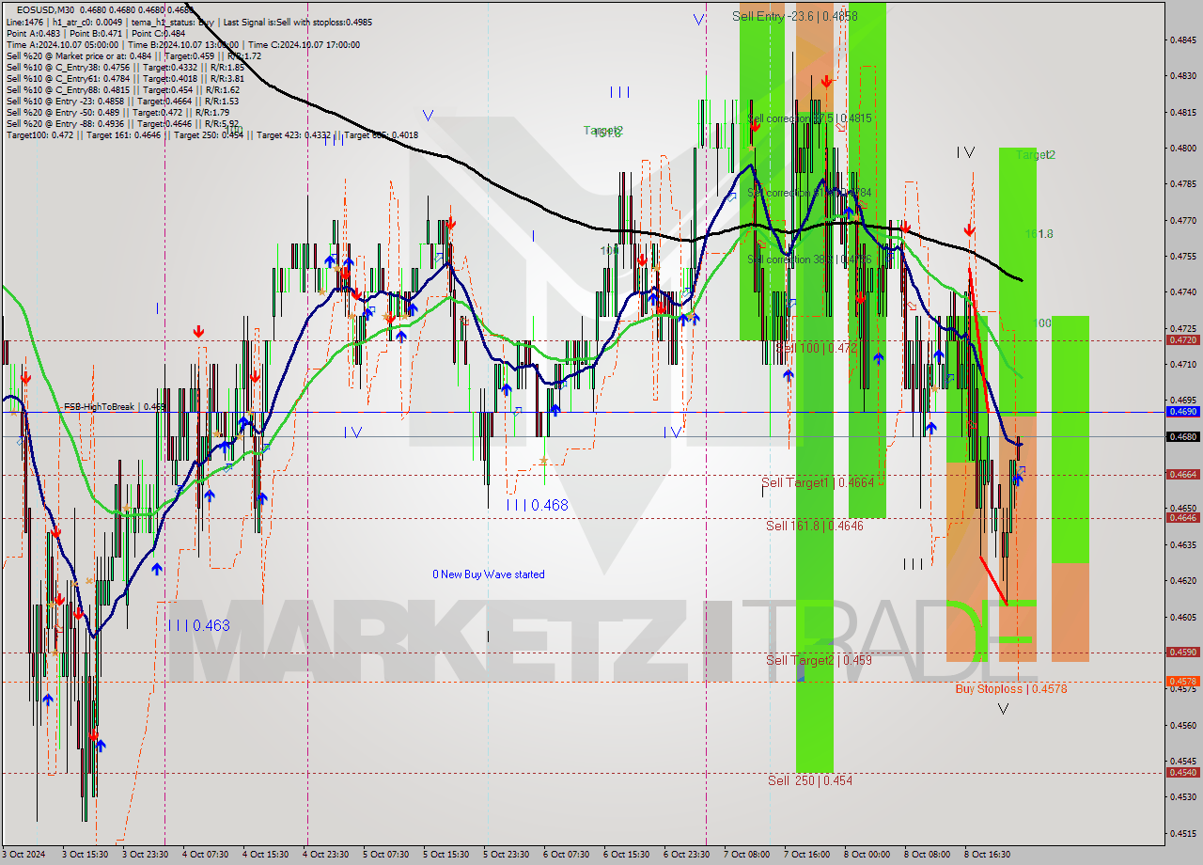Click the 'Sell 161.8 | 0.4646' label
The width and height of the screenshot is (1203, 865).
814,526
